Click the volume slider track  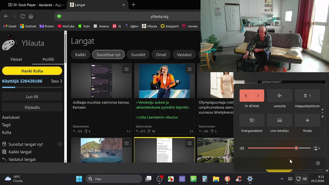pos(279,148)
